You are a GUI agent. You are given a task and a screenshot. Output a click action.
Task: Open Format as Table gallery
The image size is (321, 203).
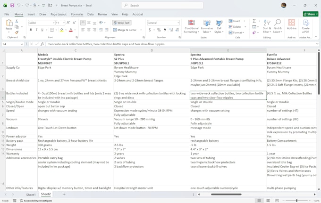tap(207, 26)
